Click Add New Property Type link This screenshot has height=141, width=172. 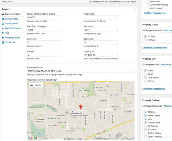tap(154, 13)
